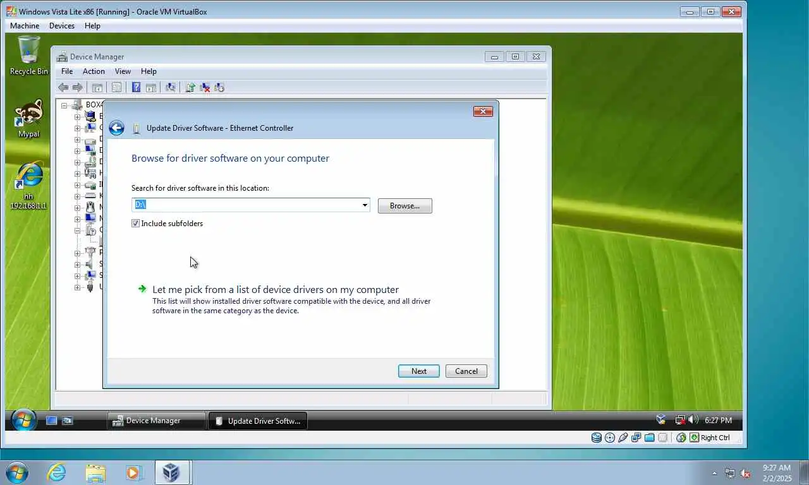Open the host Windows Start orb

(x=16, y=472)
